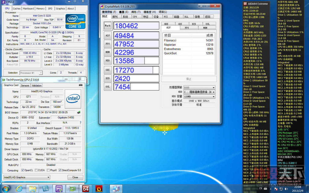Switch to the Caches tab in CPU-Z
The width and height of the screenshot is (309, 193).
pyautogui.click(x=17, y=8)
